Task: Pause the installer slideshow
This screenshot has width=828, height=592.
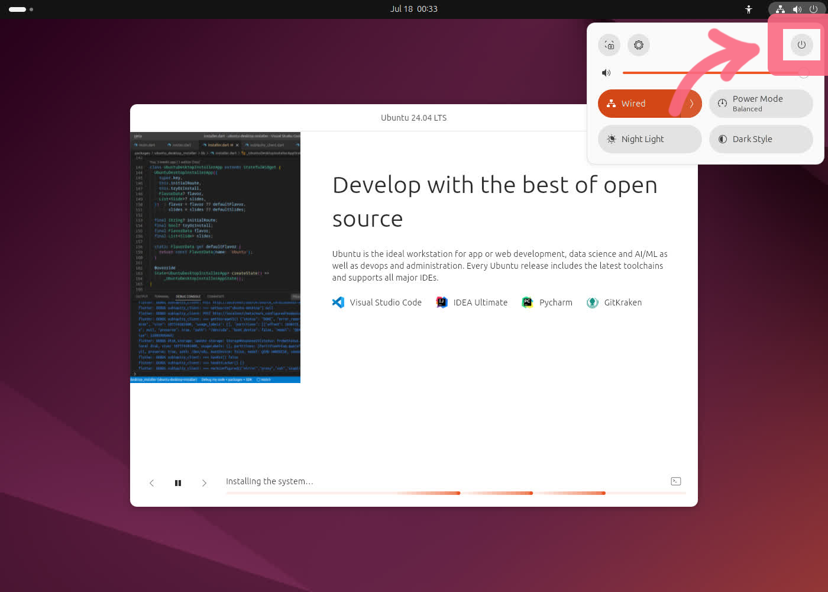Action: tap(178, 483)
